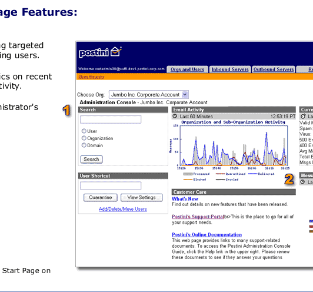313x292 pixels.
Task: Open the Choose Org dropdown
Action: point(149,95)
